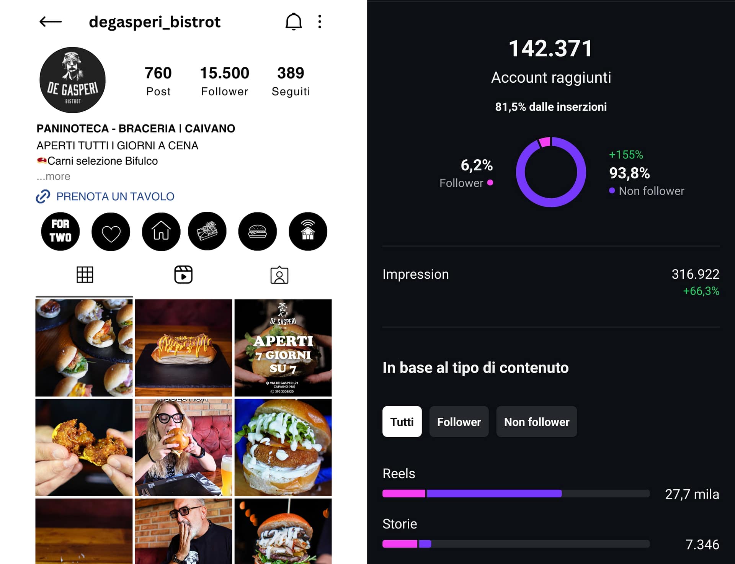Open the heart story highlight
The image size is (735, 564).
[x=111, y=232]
